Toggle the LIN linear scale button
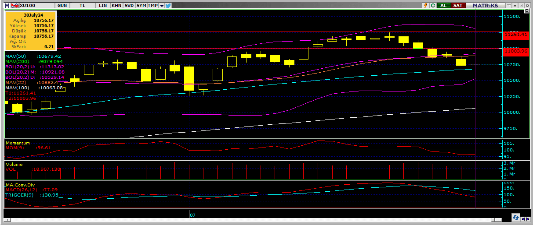533x225 pixels. (x=103, y=5)
